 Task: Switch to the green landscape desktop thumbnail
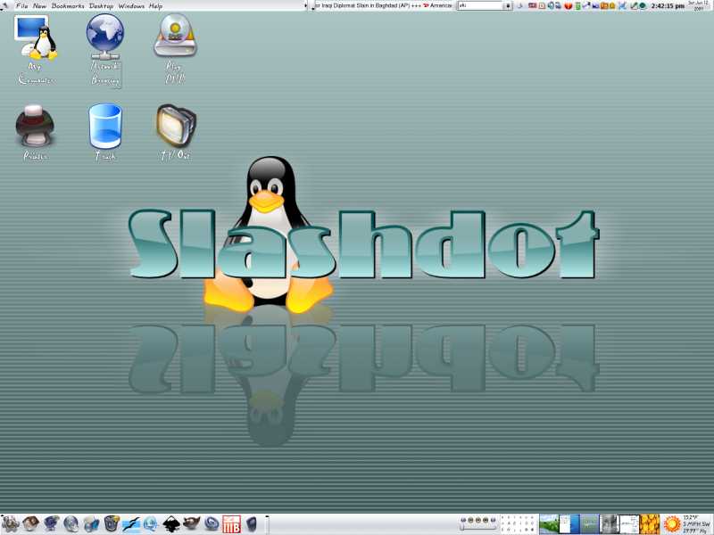[549, 524]
